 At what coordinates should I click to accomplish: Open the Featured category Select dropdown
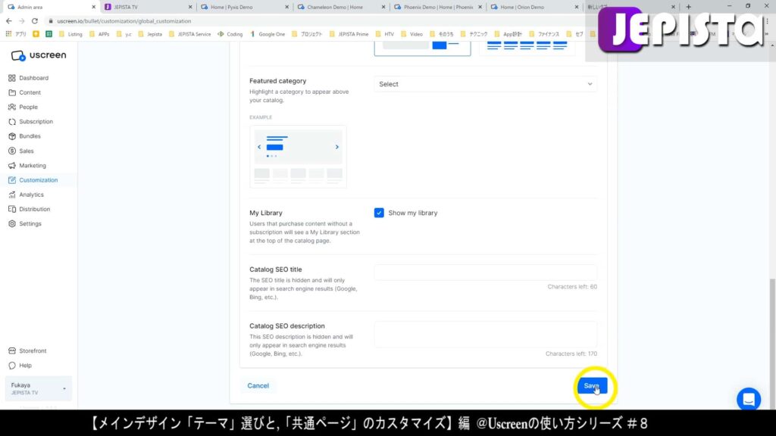[x=485, y=84]
